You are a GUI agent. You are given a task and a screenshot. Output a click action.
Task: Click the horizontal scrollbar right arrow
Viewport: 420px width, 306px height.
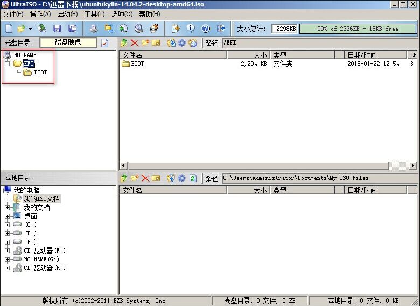click(414, 165)
